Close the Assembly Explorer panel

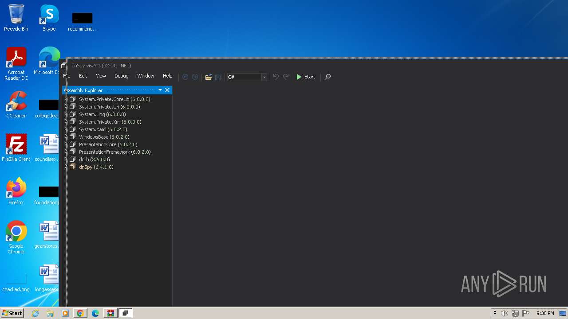(x=167, y=90)
